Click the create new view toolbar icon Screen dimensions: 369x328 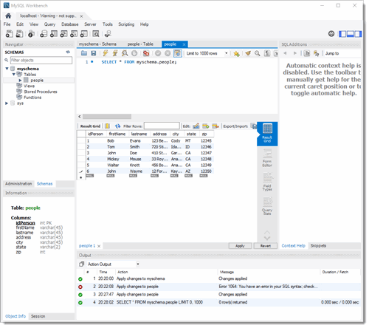63,34
